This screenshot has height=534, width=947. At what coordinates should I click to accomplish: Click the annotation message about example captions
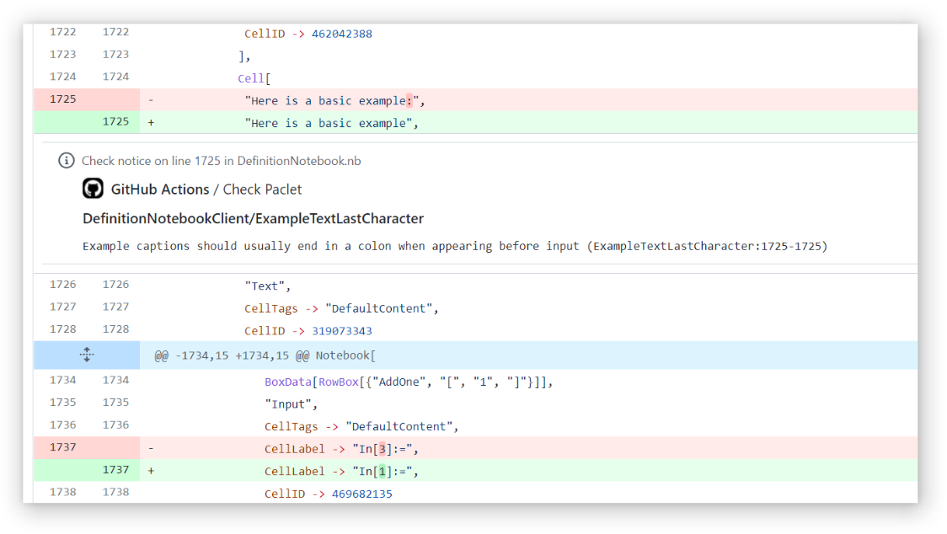coord(455,246)
